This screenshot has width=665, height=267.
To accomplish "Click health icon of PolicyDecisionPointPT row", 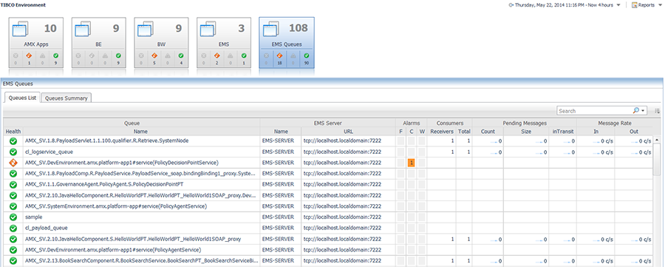I will pos(13,184).
